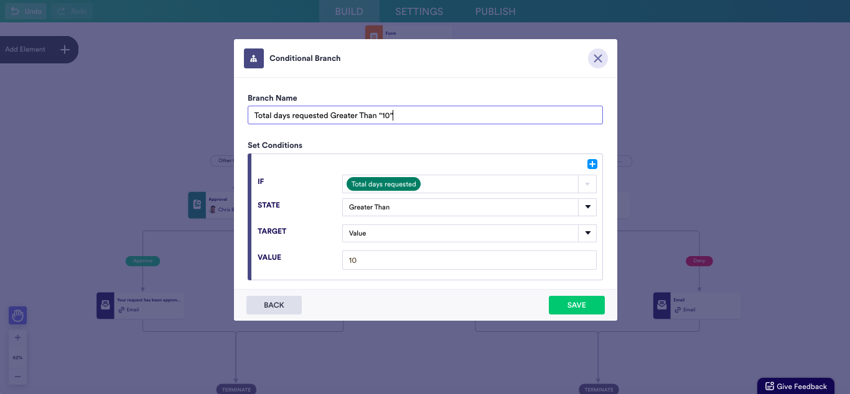Zoom in with the plus icon
The width and height of the screenshot is (850, 394).
point(17,338)
